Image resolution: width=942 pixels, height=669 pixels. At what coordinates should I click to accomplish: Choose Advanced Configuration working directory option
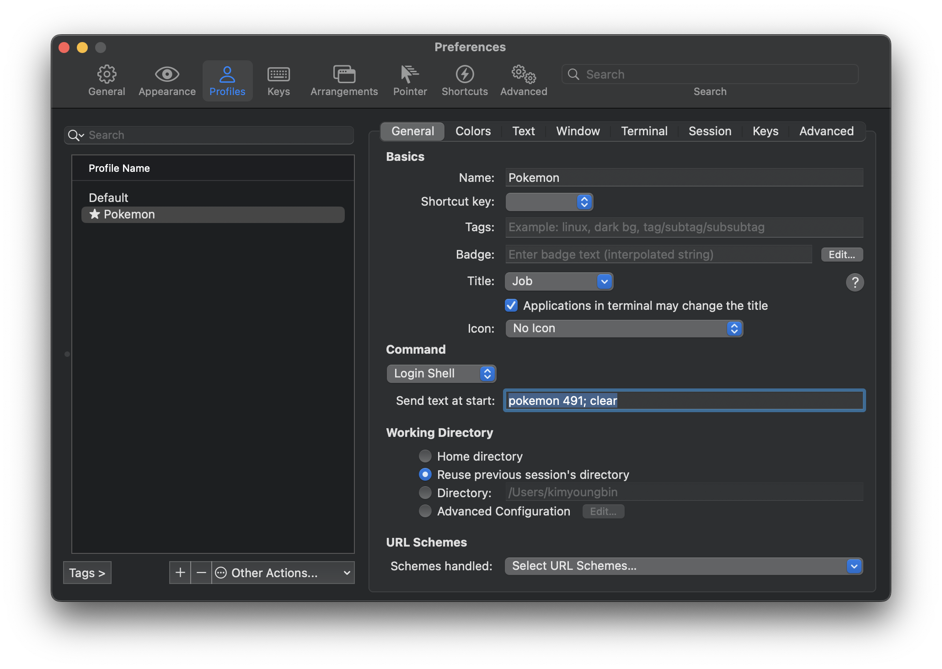[425, 511]
